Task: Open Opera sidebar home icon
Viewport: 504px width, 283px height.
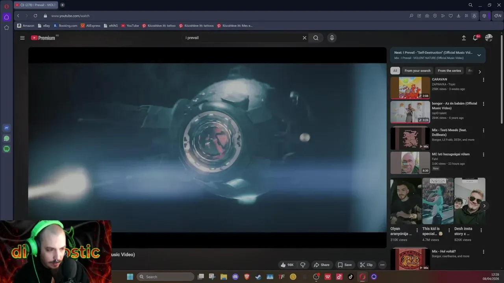Action: point(6,17)
